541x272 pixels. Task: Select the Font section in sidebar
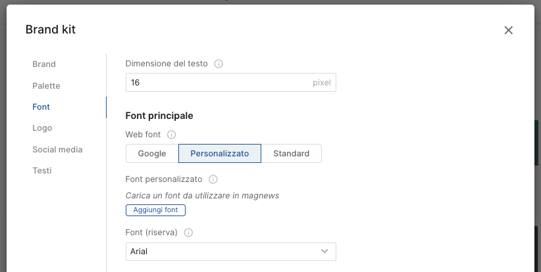[x=41, y=107]
